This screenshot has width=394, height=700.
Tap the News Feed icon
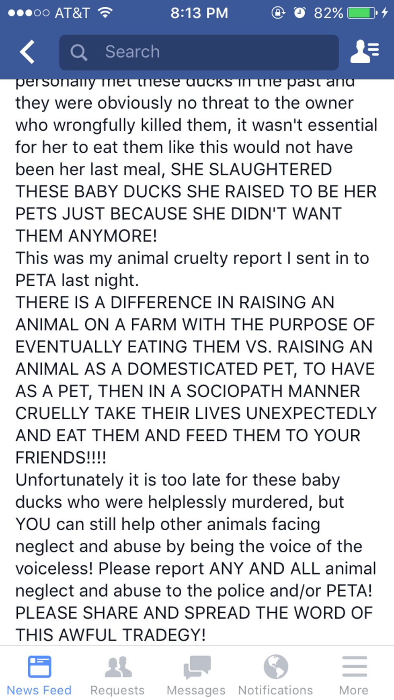[x=39, y=666]
